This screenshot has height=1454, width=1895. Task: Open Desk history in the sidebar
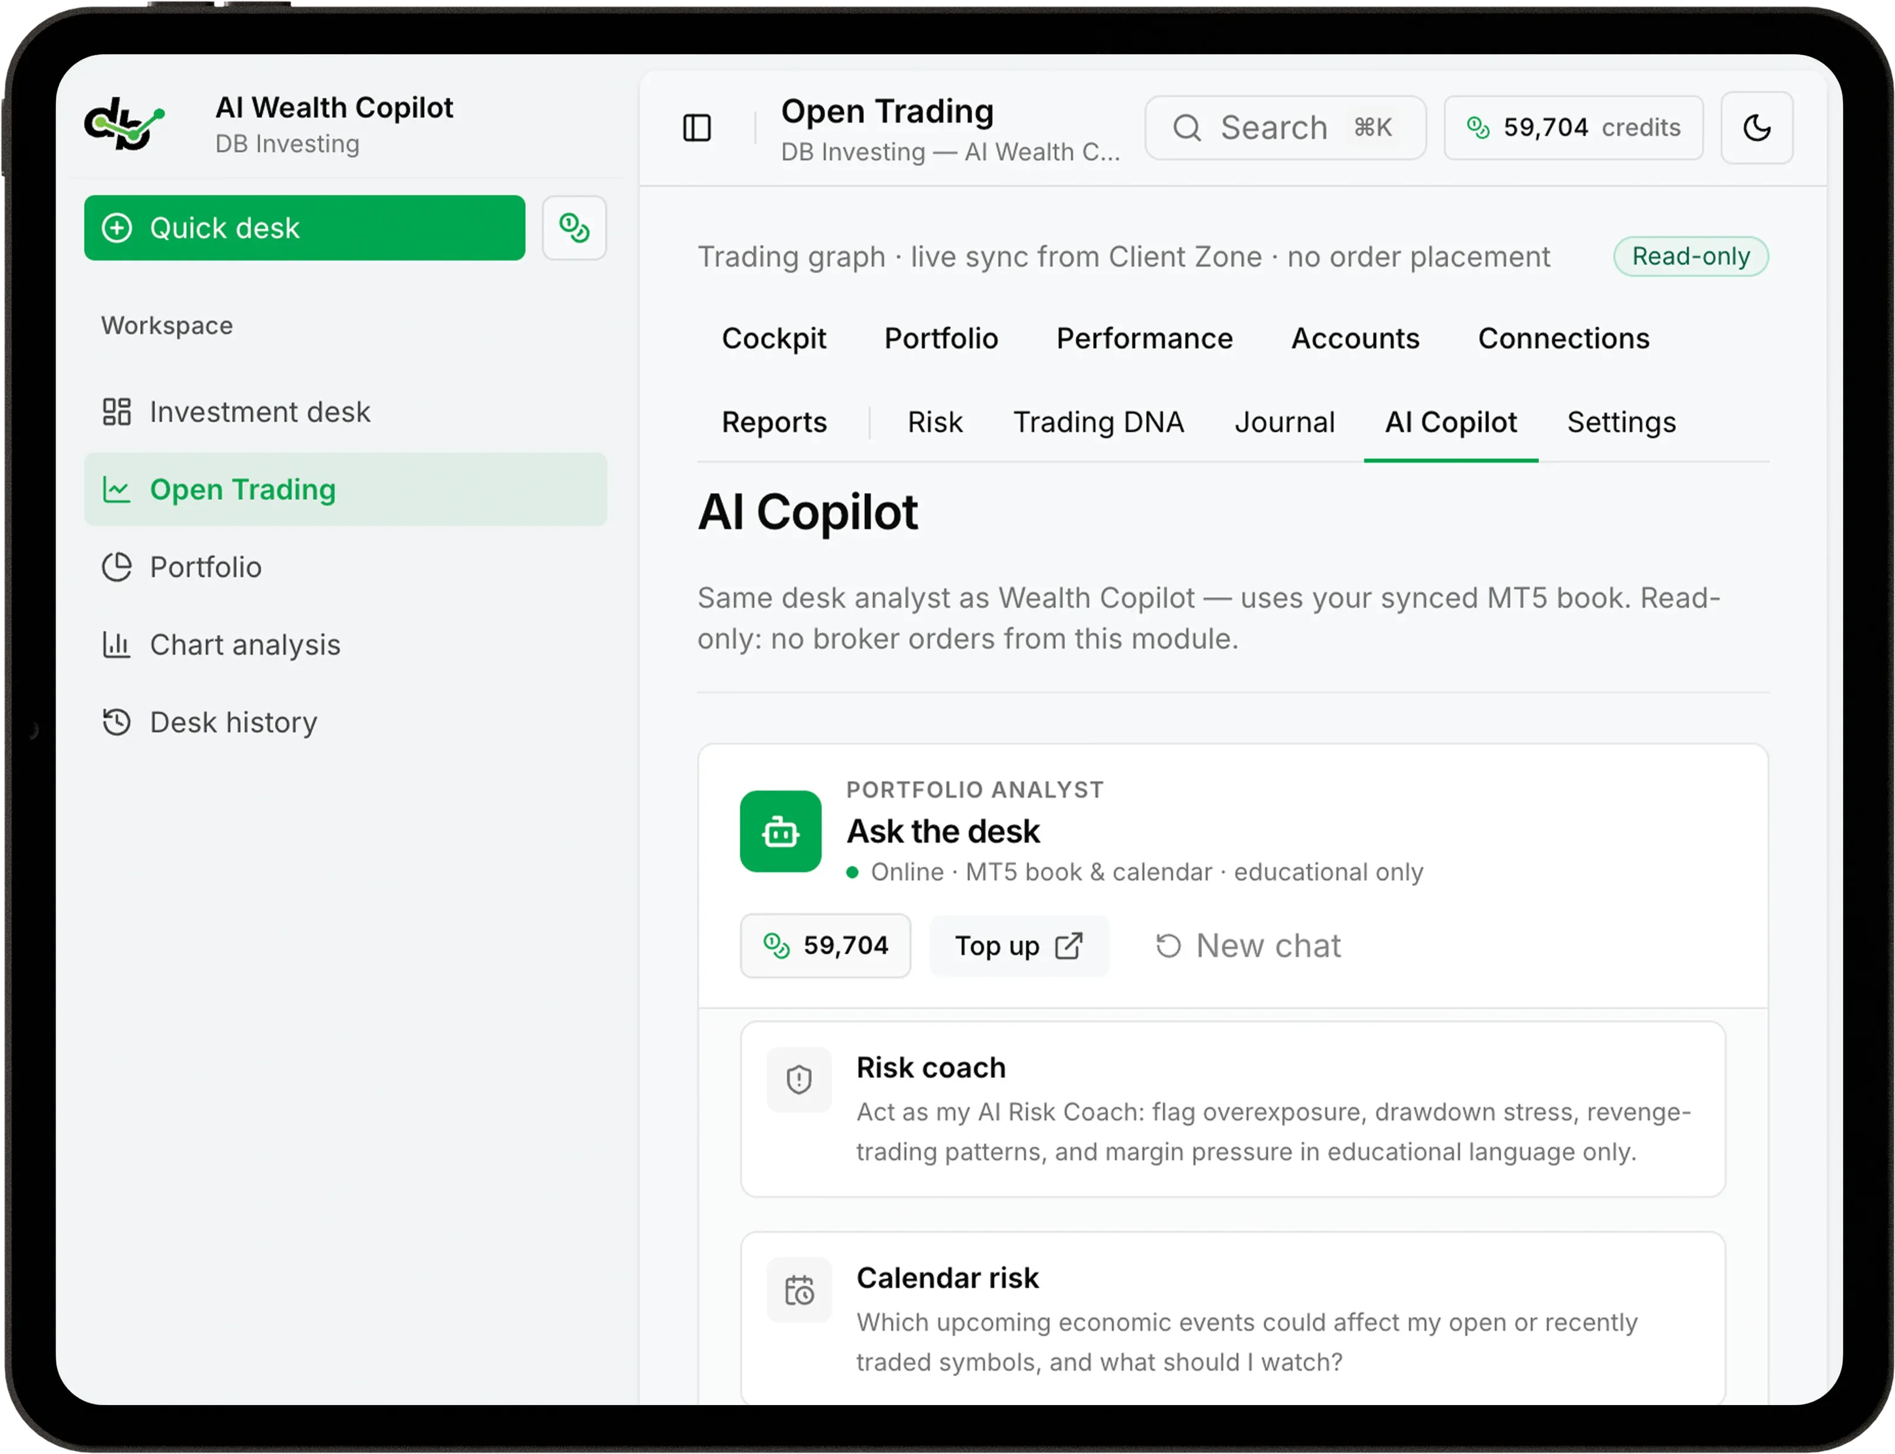tap(345, 723)
